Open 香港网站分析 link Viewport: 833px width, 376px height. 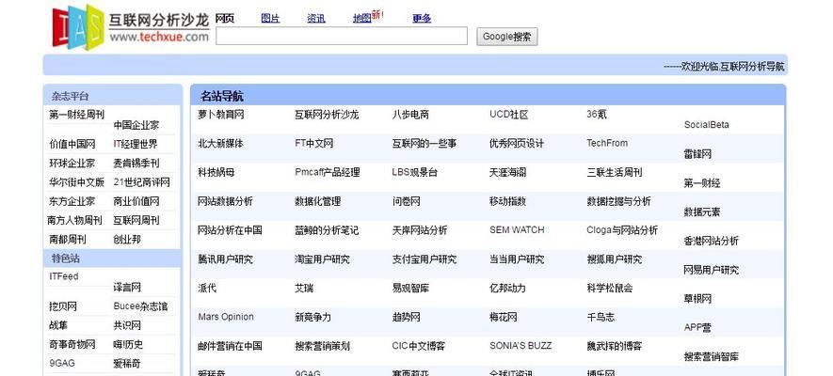pos(712,242)
